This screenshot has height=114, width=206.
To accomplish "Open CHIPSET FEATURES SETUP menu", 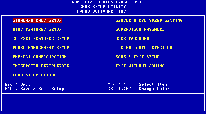I will click(x=41, y=38).
